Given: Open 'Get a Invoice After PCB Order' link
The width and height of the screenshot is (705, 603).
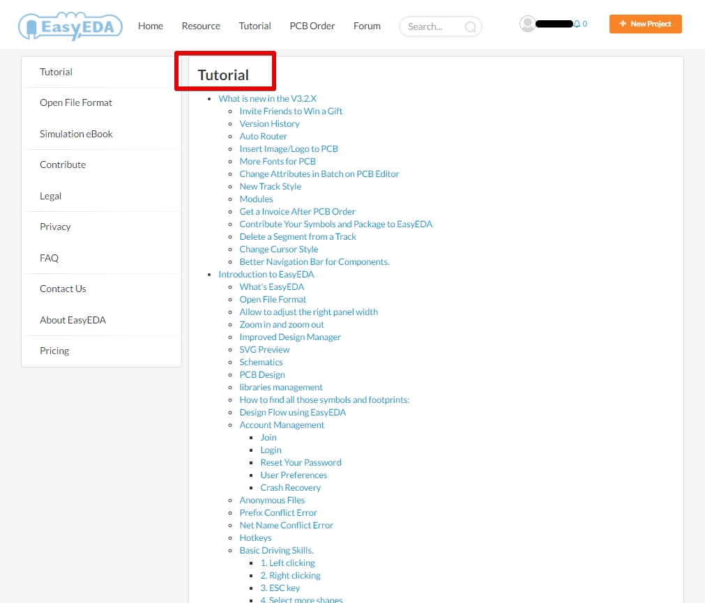Looking at the screenshot, I should [297, 212].
